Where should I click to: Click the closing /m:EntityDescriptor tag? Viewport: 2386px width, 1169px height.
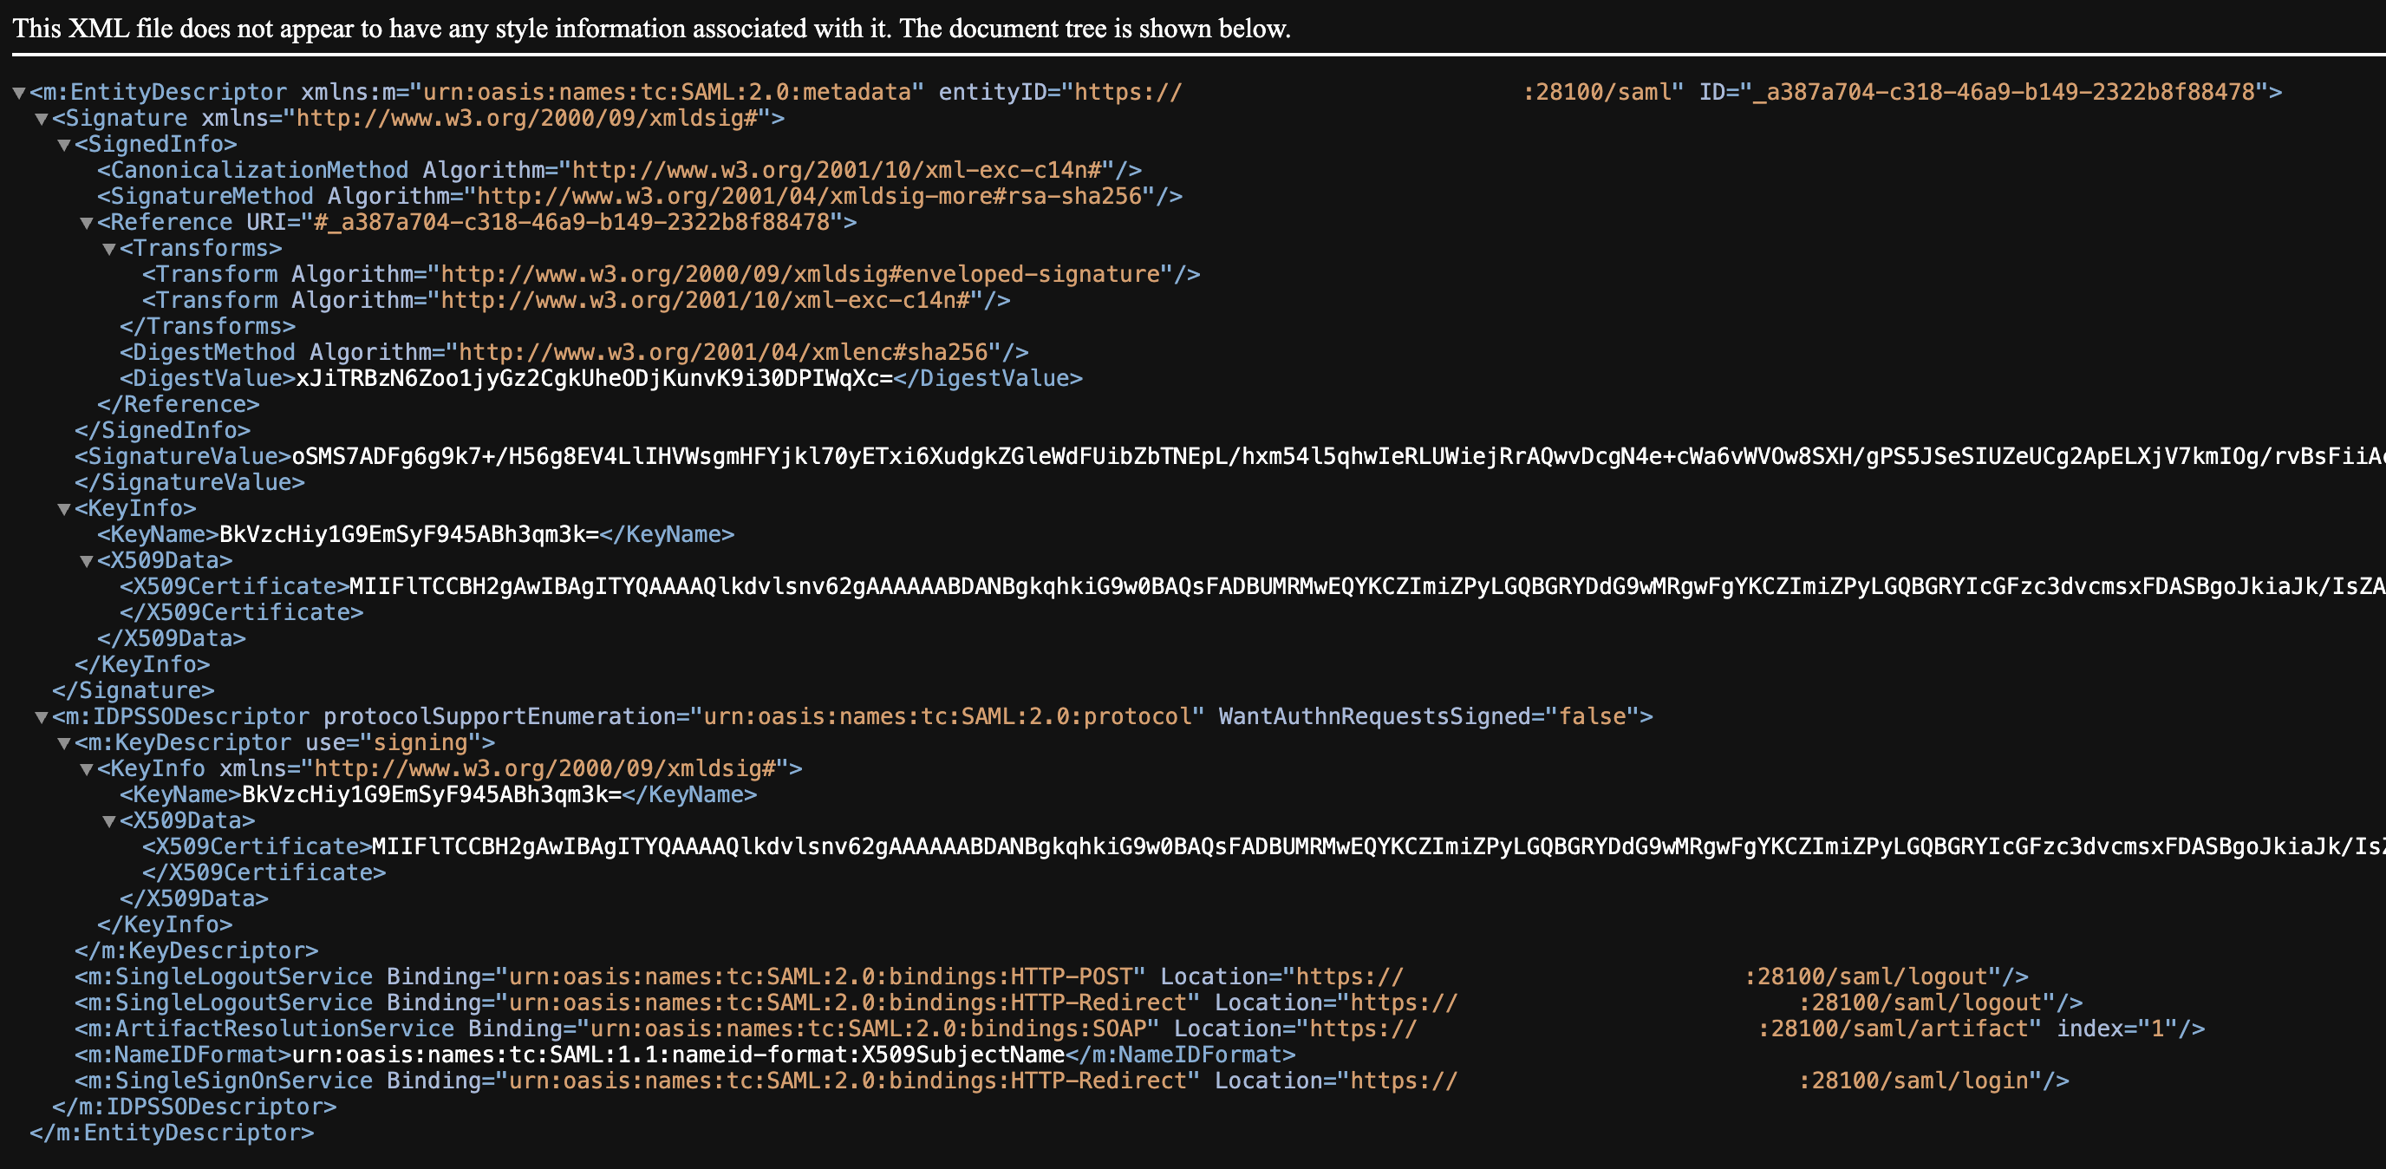click(172, 1132)
